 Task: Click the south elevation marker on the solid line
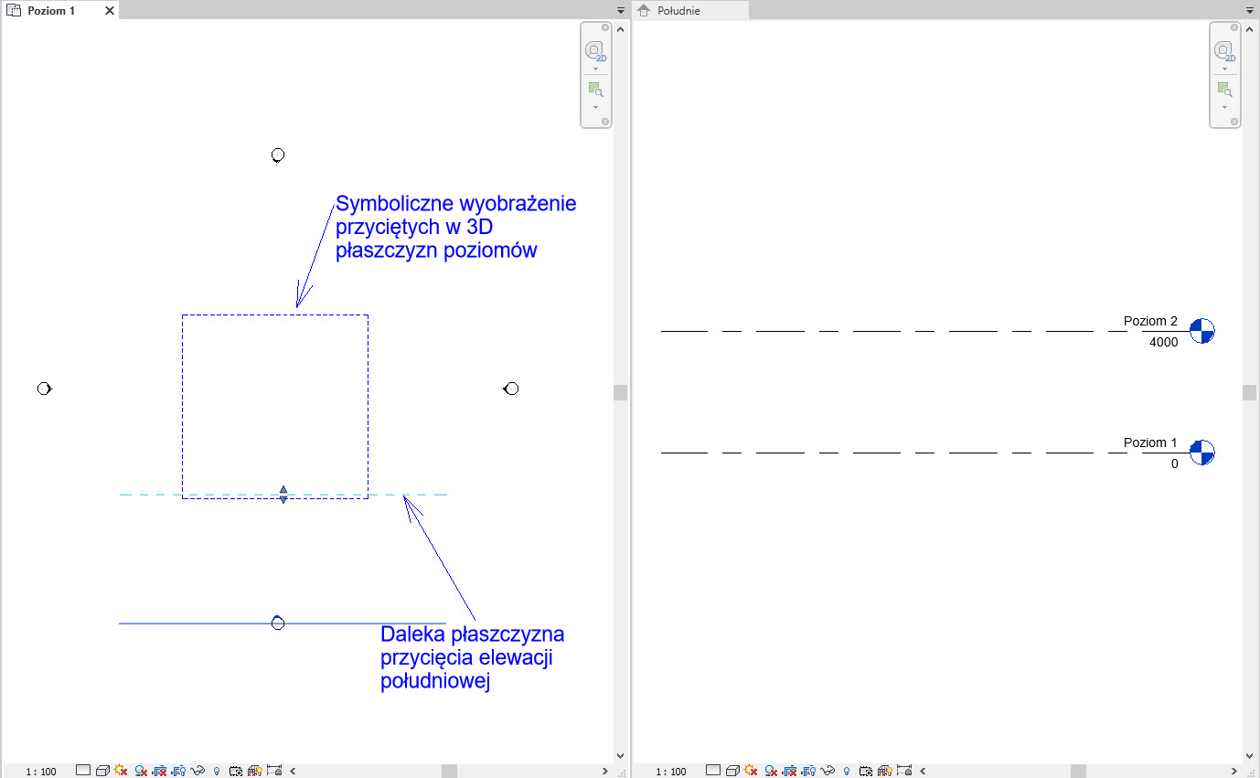point(278,623)
